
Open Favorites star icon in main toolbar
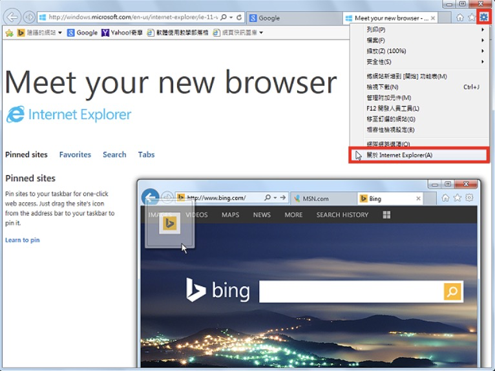471,17
